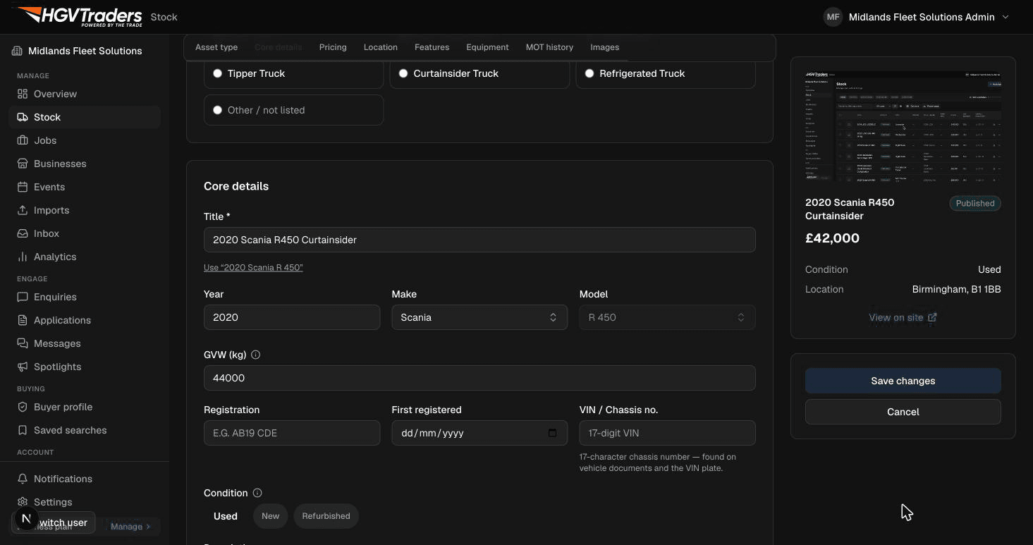The width and height of the screenshot is (1033, 545).
Task: Open Inbox via its tray icon
Action: click(23, 233)
